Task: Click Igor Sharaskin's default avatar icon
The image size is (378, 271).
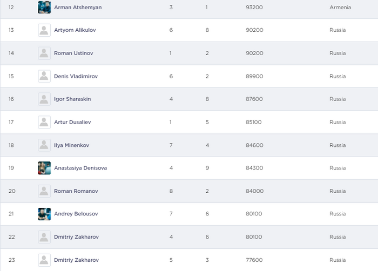Action: (x=44, y=99)
